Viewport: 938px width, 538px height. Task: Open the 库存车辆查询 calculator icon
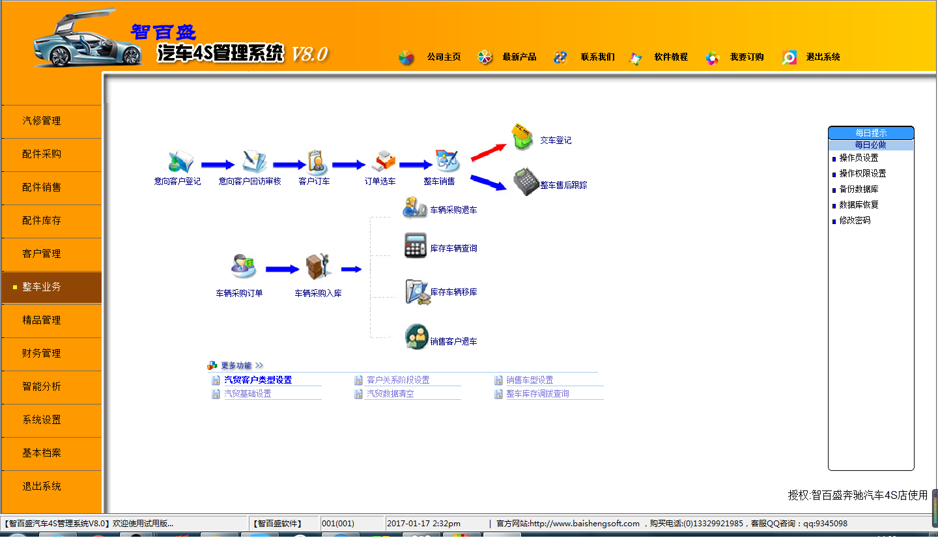point(416,246)
